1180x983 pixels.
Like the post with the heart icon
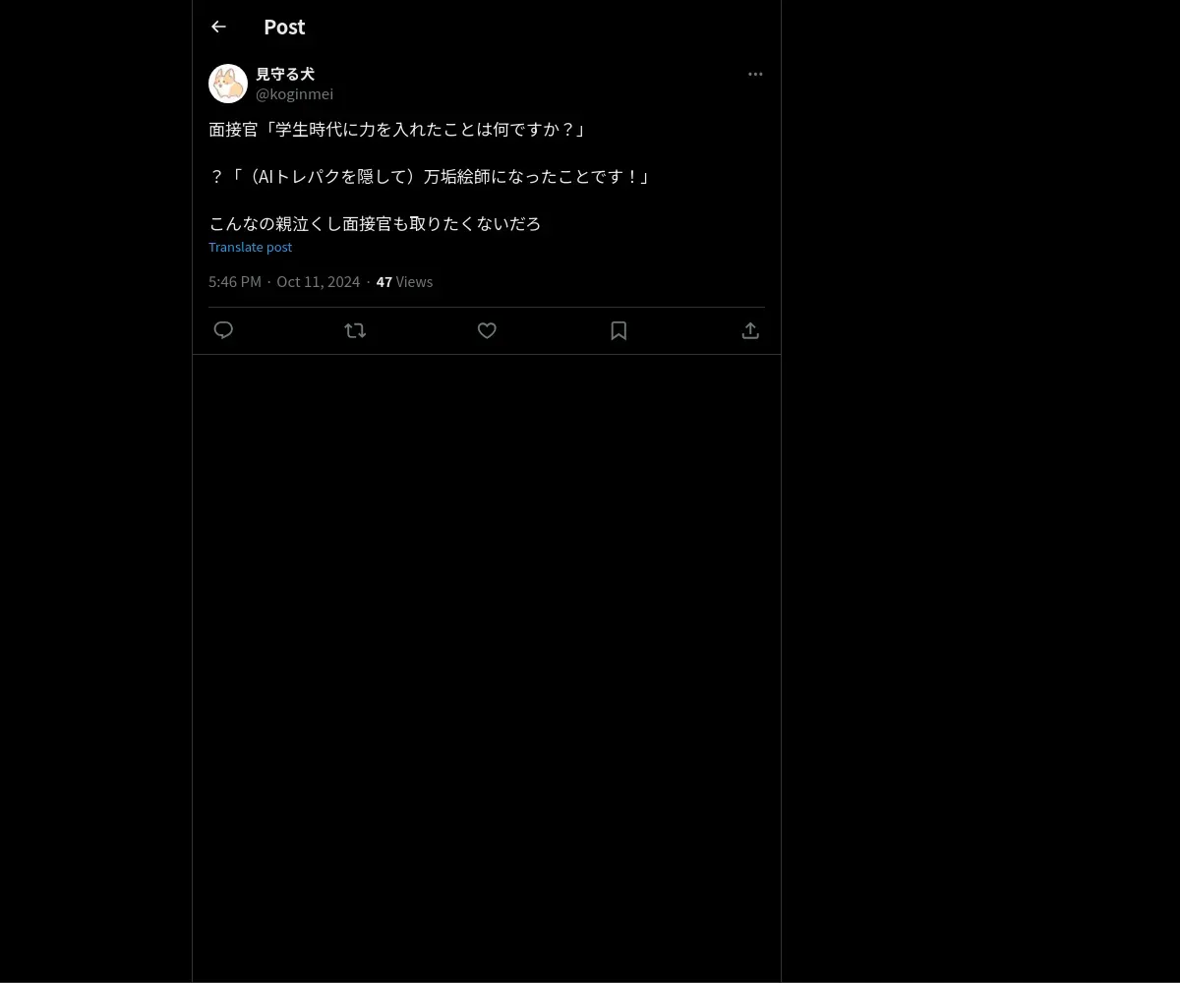click(x=487, y=330)
